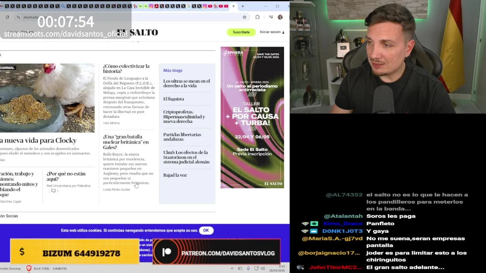Switch to the magnifier favicon tab
Image resolution: width=486 pixels, height=273 pixels.
coord(63,6)
